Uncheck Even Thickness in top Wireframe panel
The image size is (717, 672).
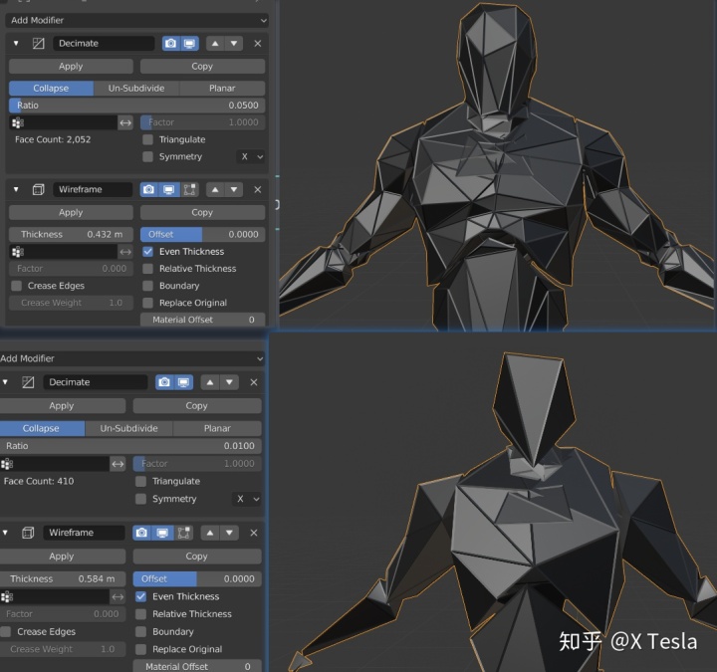(147, 252)
